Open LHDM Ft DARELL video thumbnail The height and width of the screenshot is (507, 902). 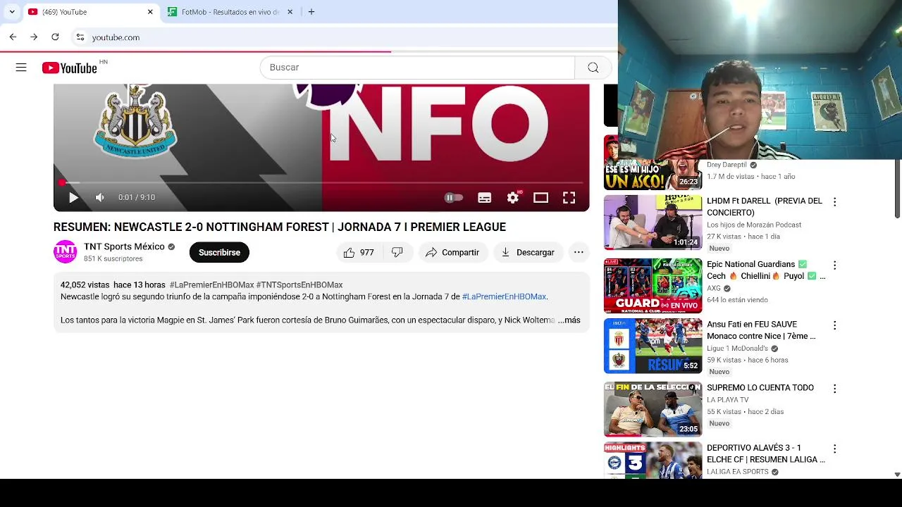pyautogui.click(x=653, y=223)
